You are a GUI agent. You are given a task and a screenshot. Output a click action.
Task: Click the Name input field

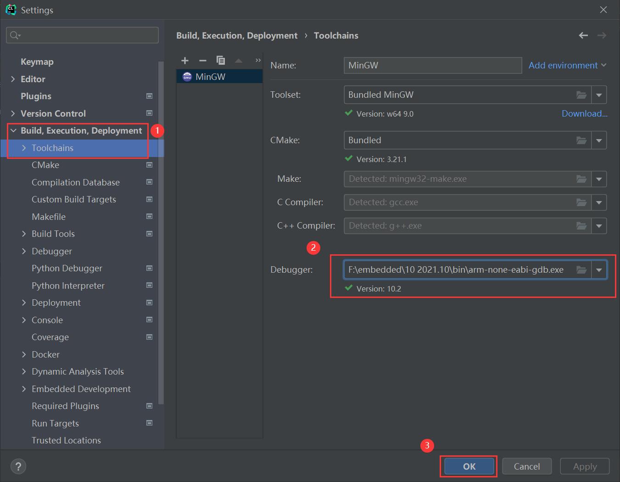433,65
